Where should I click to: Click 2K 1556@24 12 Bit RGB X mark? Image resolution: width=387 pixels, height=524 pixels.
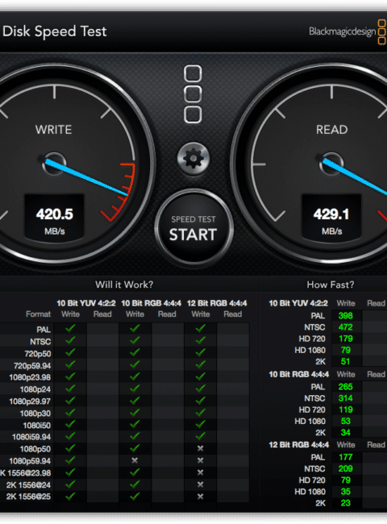[200, 484]
